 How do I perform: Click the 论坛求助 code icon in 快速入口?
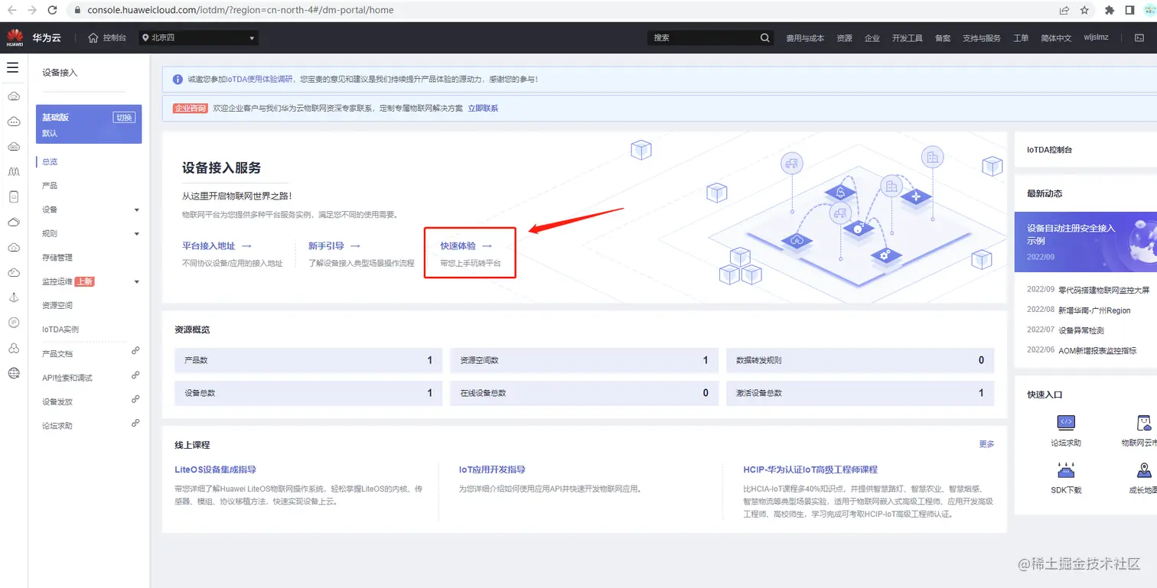pos(1066,422)
